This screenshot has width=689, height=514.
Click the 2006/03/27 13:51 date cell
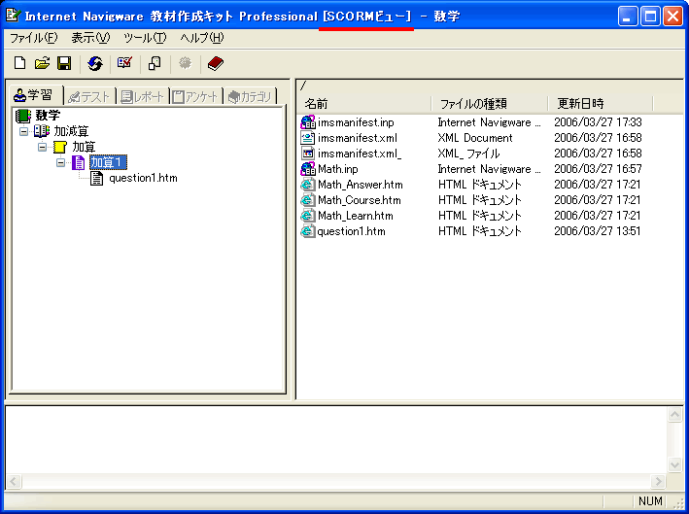click(597, 231)
